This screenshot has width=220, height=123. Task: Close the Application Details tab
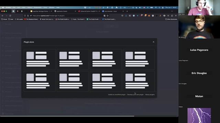[75, 11]
